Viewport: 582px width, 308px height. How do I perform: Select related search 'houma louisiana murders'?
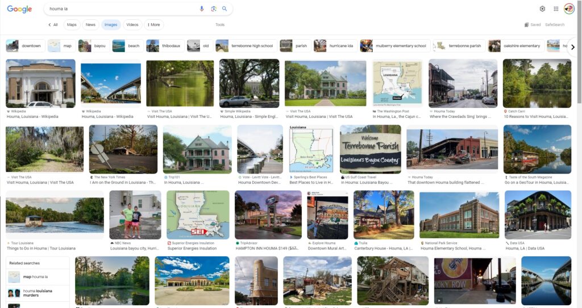[x=38, y=293]
